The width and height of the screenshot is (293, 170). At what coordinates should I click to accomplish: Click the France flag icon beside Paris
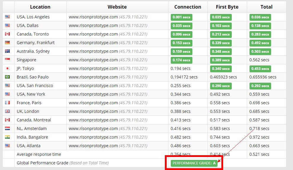click(x=7, y=103)
